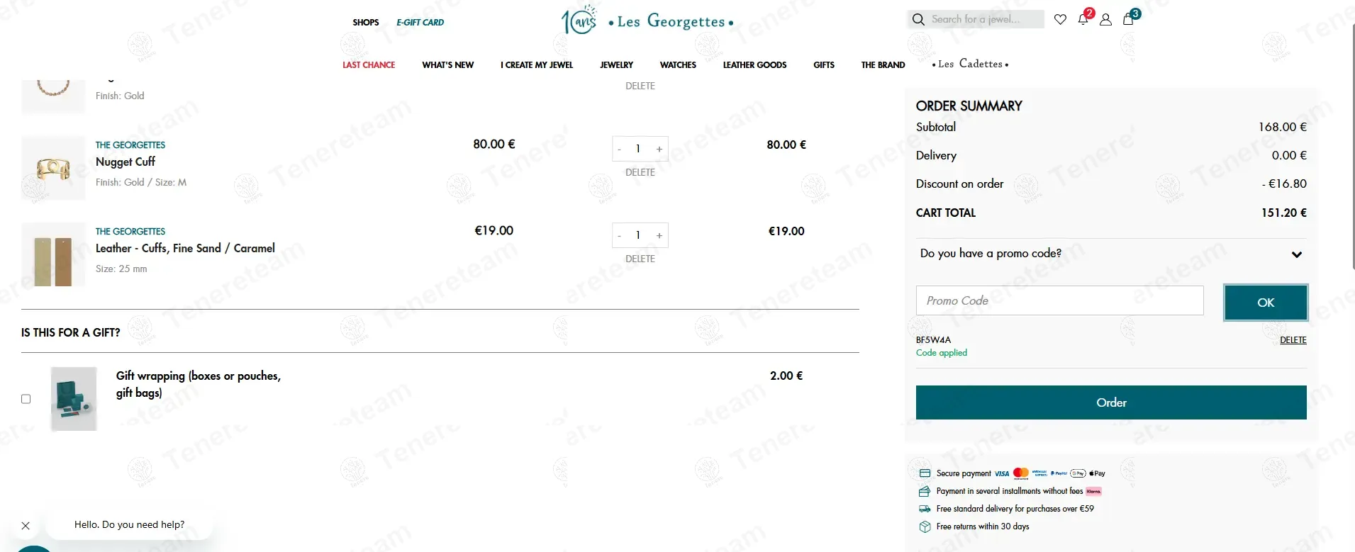Open the WATCHES menu
The width and height of the screenshot is (1355, 552).
tap(678, 65)
